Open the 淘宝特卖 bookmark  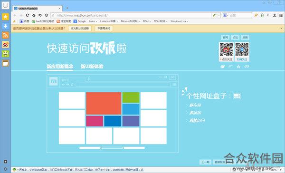tap(64, 21)
